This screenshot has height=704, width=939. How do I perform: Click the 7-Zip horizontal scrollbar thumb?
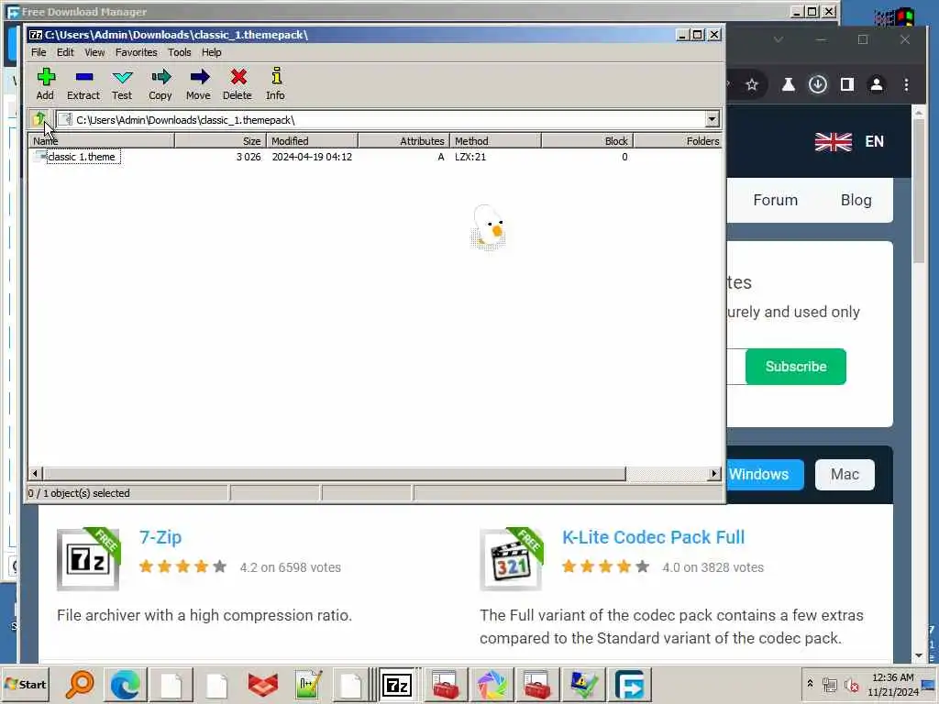(x=334, y=474)
